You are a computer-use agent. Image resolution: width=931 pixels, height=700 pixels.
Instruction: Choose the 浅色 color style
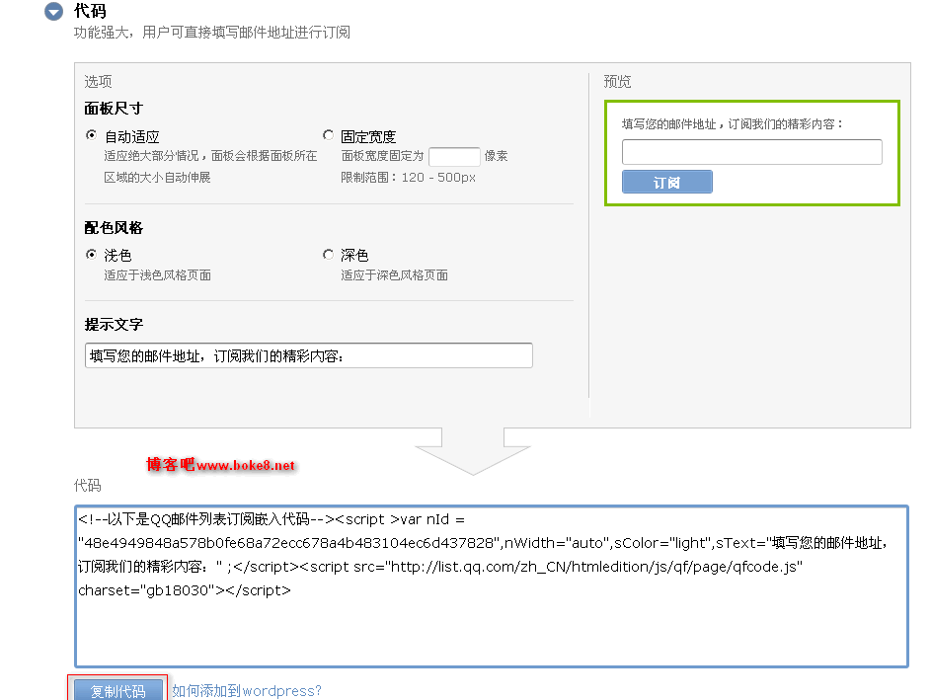[91, 255]
